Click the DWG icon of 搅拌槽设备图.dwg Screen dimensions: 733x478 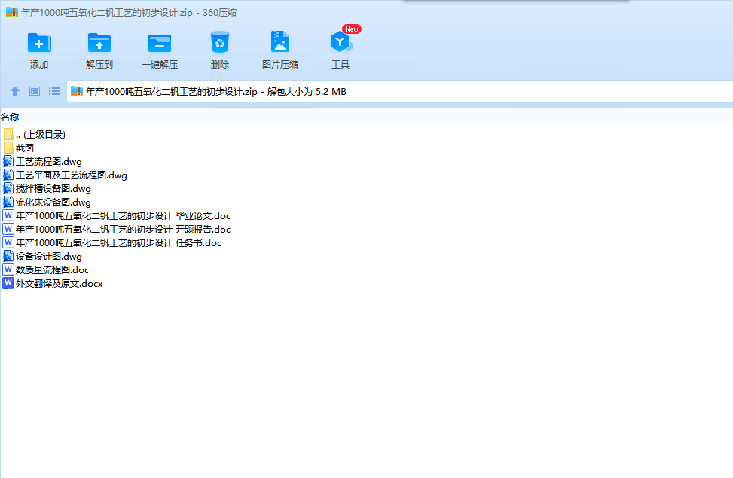pos(8,188)
